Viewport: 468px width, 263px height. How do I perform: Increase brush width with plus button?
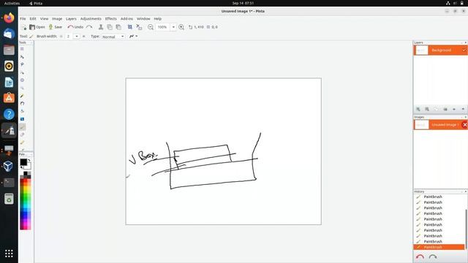[x=83, y=37]
